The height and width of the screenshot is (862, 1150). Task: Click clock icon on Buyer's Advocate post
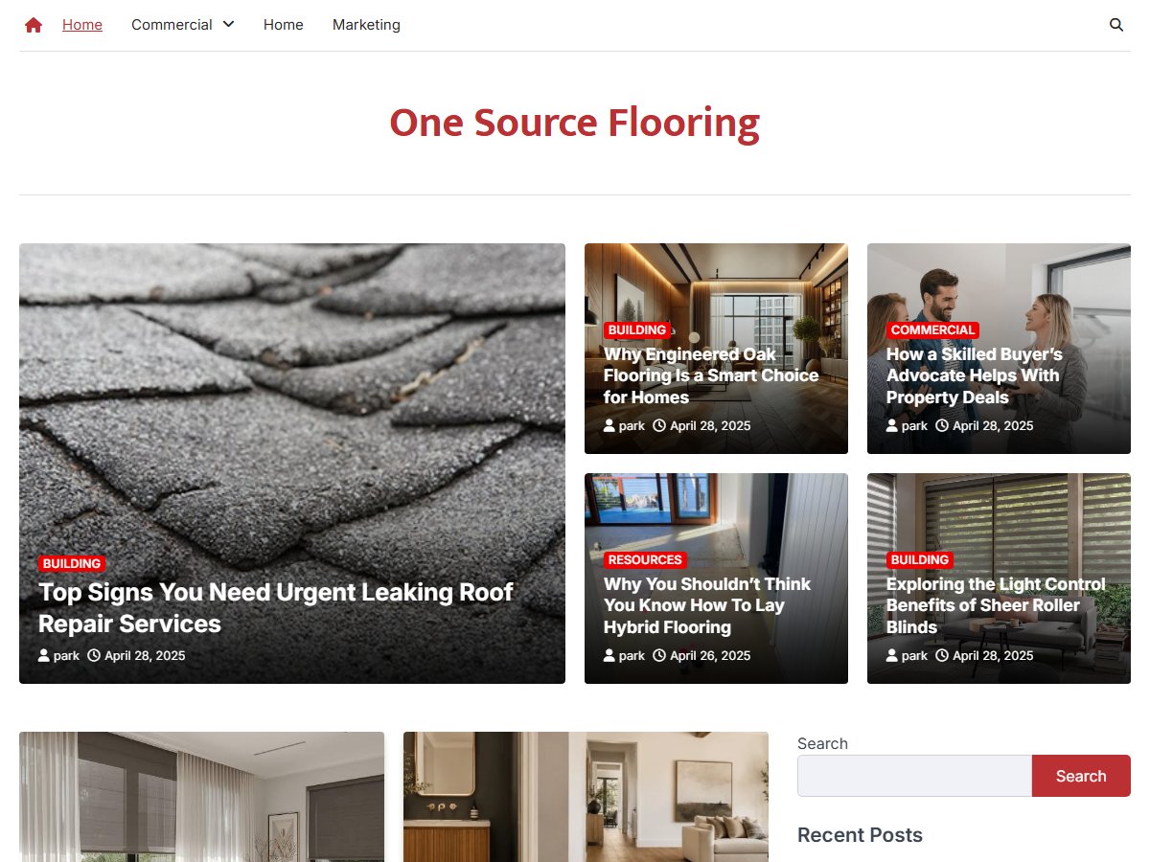[942, 426]
